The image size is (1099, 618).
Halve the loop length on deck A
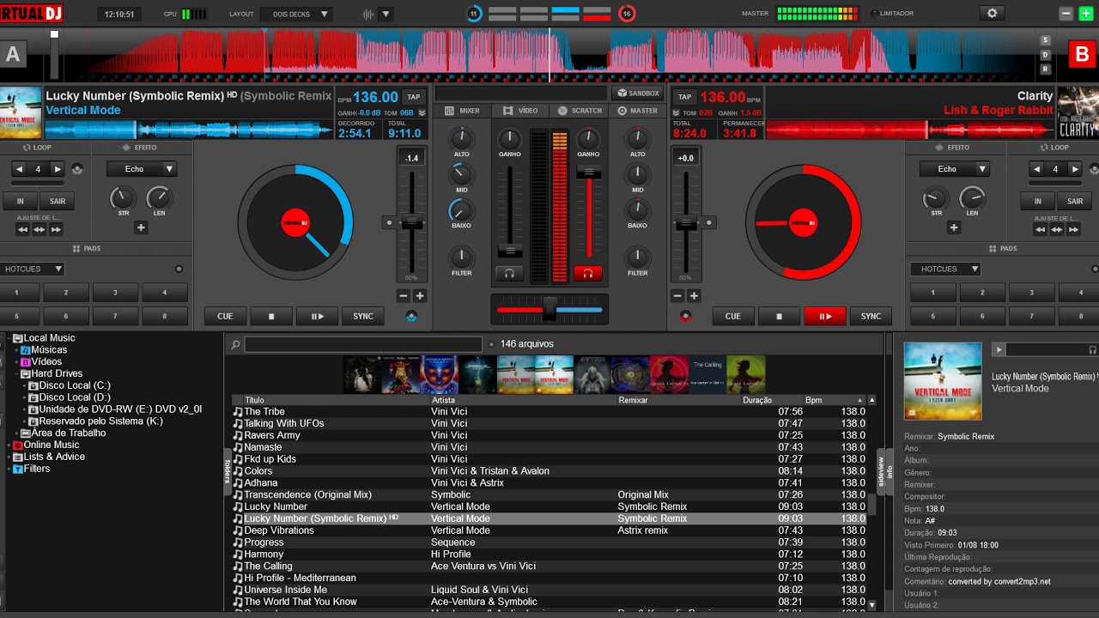[x=19, y=169]
